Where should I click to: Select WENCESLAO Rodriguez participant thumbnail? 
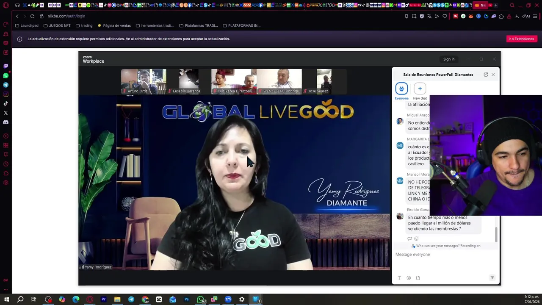tap(279, 81)
